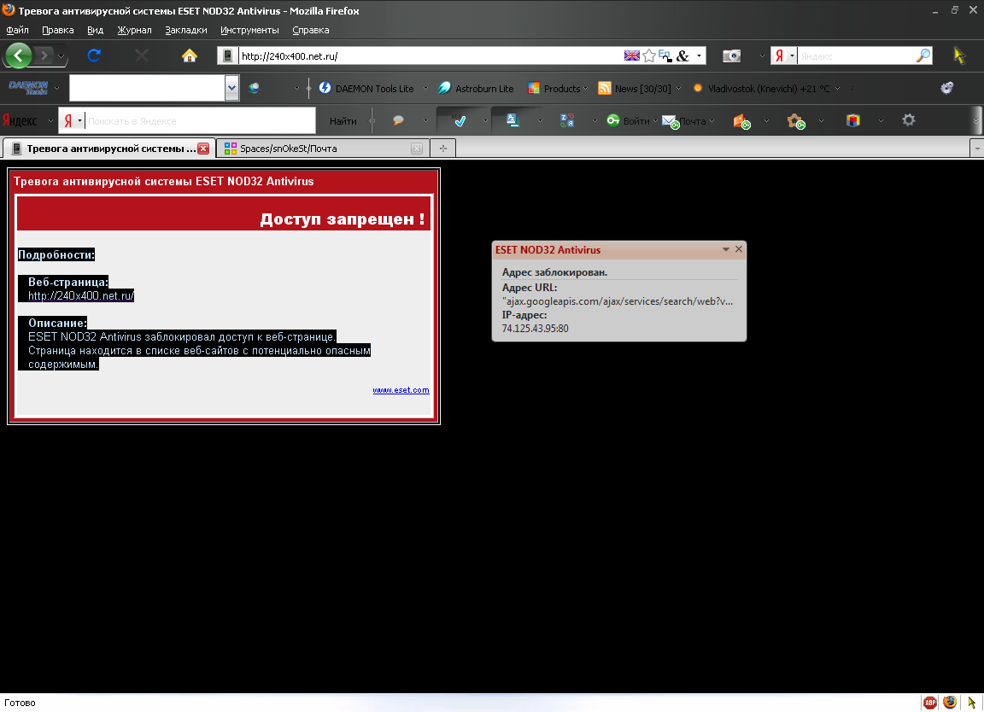Viewport: 984px width, 712px height.
Task: Bookmark this page with the star icon
Action: (x=649, y=55)
